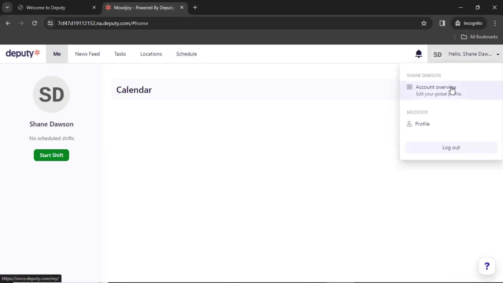The width and height of the screenshot is (503, 283).
Task: Click the Locations navigation icon
Action: point(151,54)
